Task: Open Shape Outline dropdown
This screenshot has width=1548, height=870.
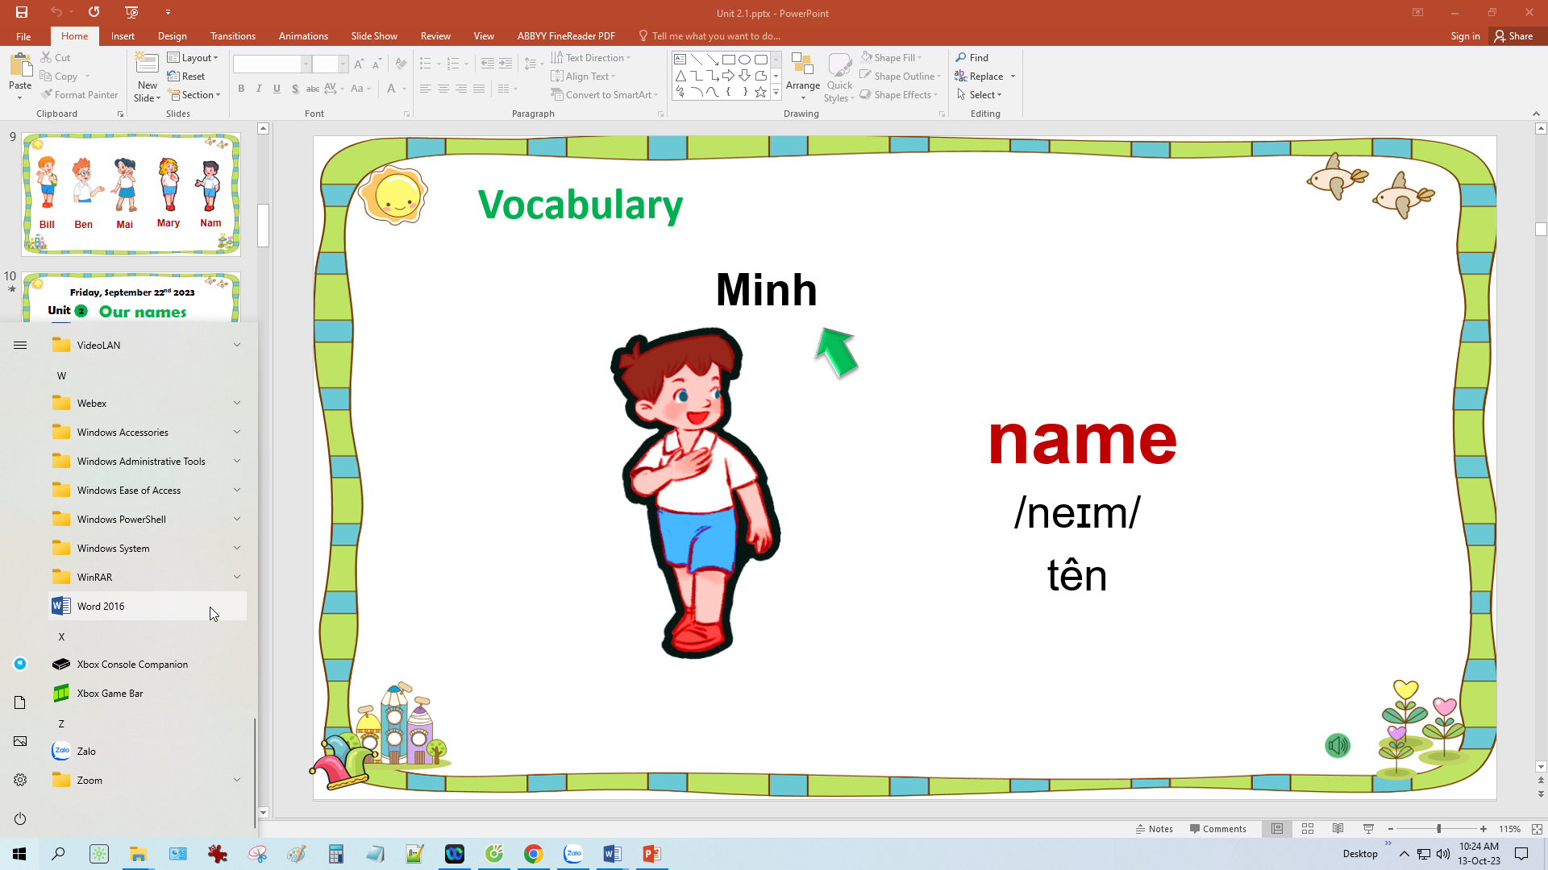Action: (x=900, y=77)
